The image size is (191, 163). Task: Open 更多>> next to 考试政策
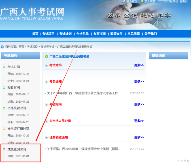139,65
